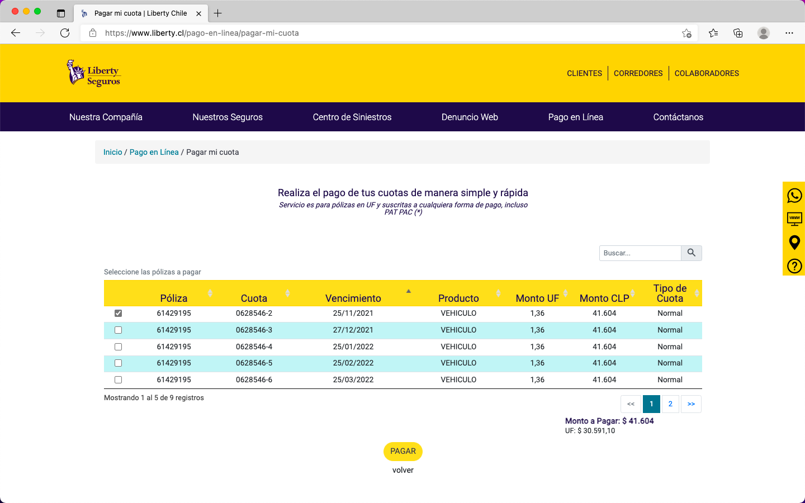Open the help question mark icon
The height and width of the screenshot is (503, 805).
[x=794, y=266]
